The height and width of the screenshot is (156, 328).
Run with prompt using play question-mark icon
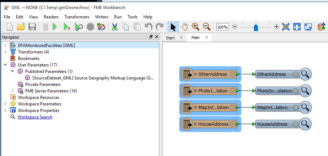tap(67, 27)
